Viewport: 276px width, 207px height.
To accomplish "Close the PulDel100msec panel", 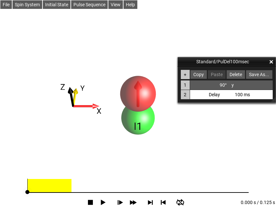I will point(271,62).
